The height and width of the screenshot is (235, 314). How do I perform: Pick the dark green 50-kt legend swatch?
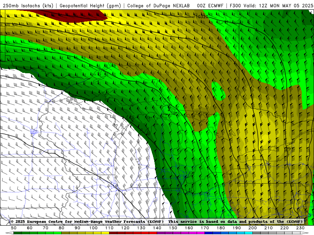(x=18, y=233)
